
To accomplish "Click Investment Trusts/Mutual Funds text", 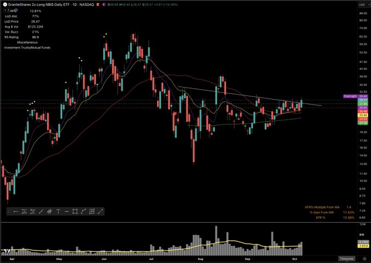I will click(27, 47).
